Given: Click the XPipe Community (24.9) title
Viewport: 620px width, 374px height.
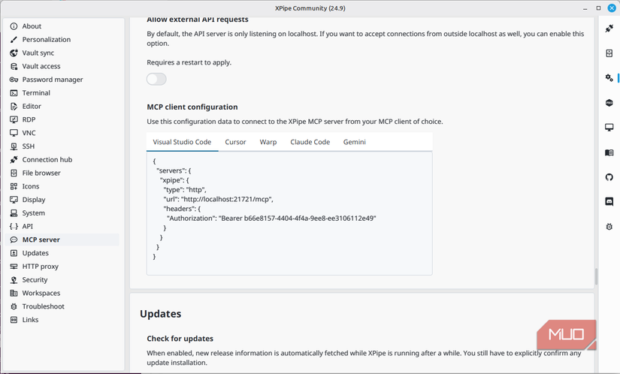Looking at the screenshot, I should click(310, 8).
